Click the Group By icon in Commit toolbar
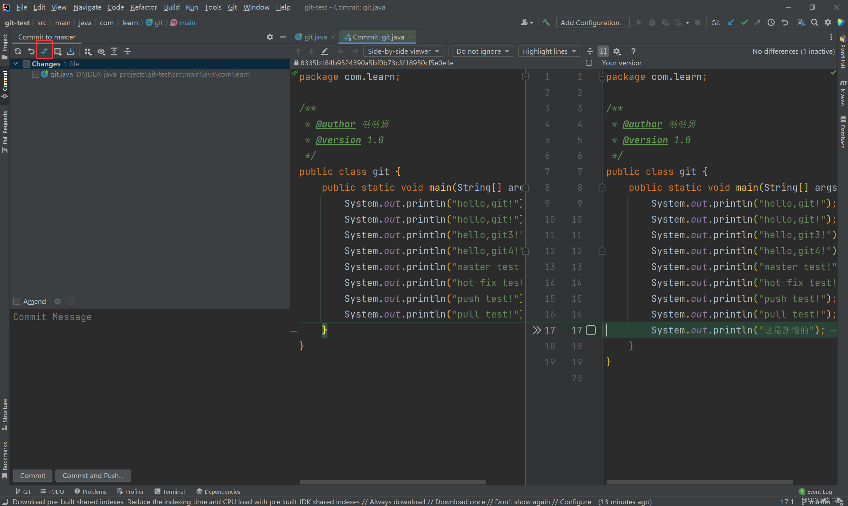This screenshot has height=506, width=848. pyautogui.click(x=88, y=51)
